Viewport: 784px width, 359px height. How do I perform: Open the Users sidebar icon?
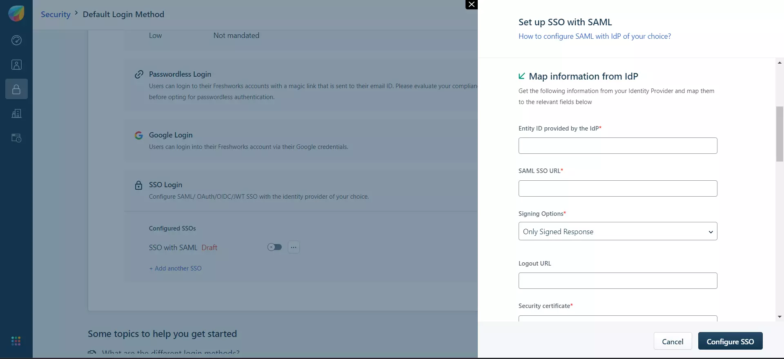16,64
